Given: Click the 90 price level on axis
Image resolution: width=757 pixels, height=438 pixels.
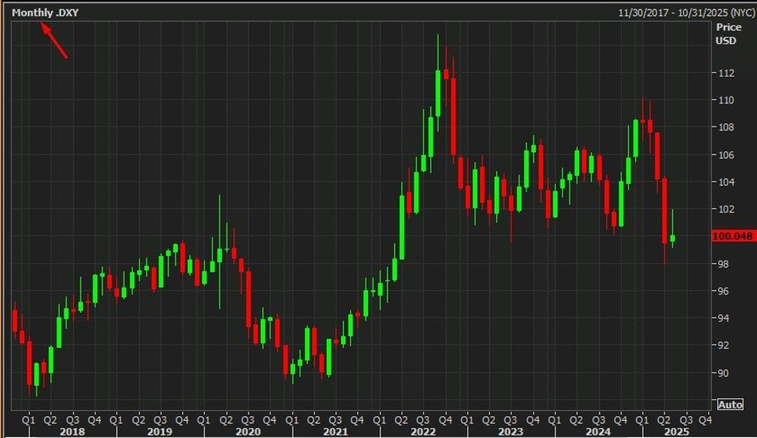Looking at the screenshot, I should 725,373.
